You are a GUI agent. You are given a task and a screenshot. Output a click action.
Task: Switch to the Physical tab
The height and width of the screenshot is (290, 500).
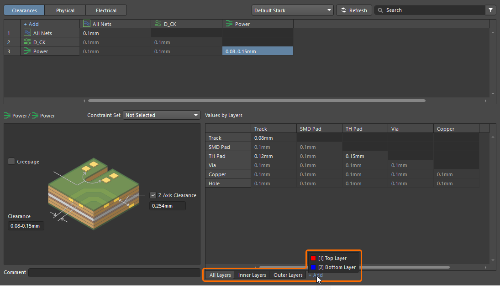(x=65, y=10)
